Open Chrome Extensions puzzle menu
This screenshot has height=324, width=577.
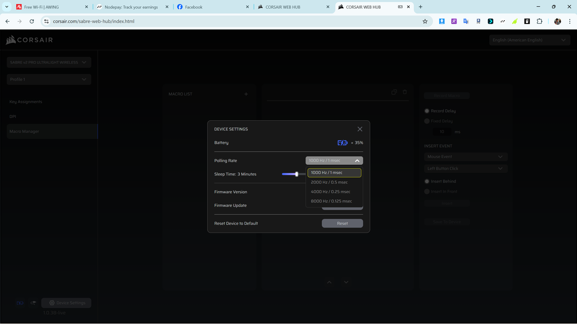(x=540, y=21)
